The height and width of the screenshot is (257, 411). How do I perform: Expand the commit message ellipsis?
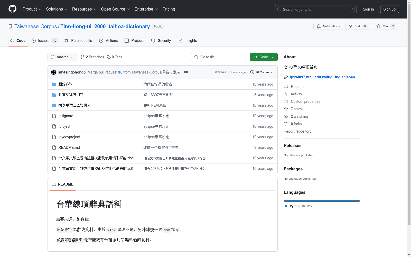[x=186, y=72]
